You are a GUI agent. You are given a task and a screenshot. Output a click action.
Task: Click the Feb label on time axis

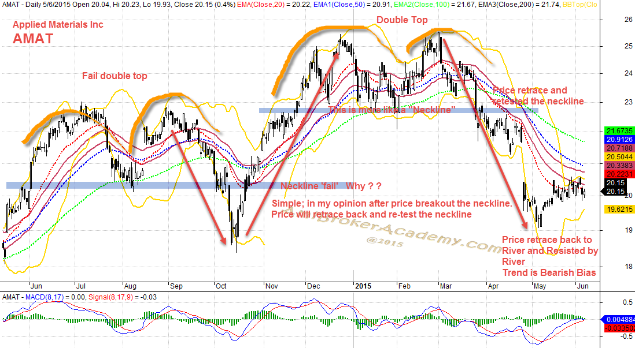(x=404, y=286)
